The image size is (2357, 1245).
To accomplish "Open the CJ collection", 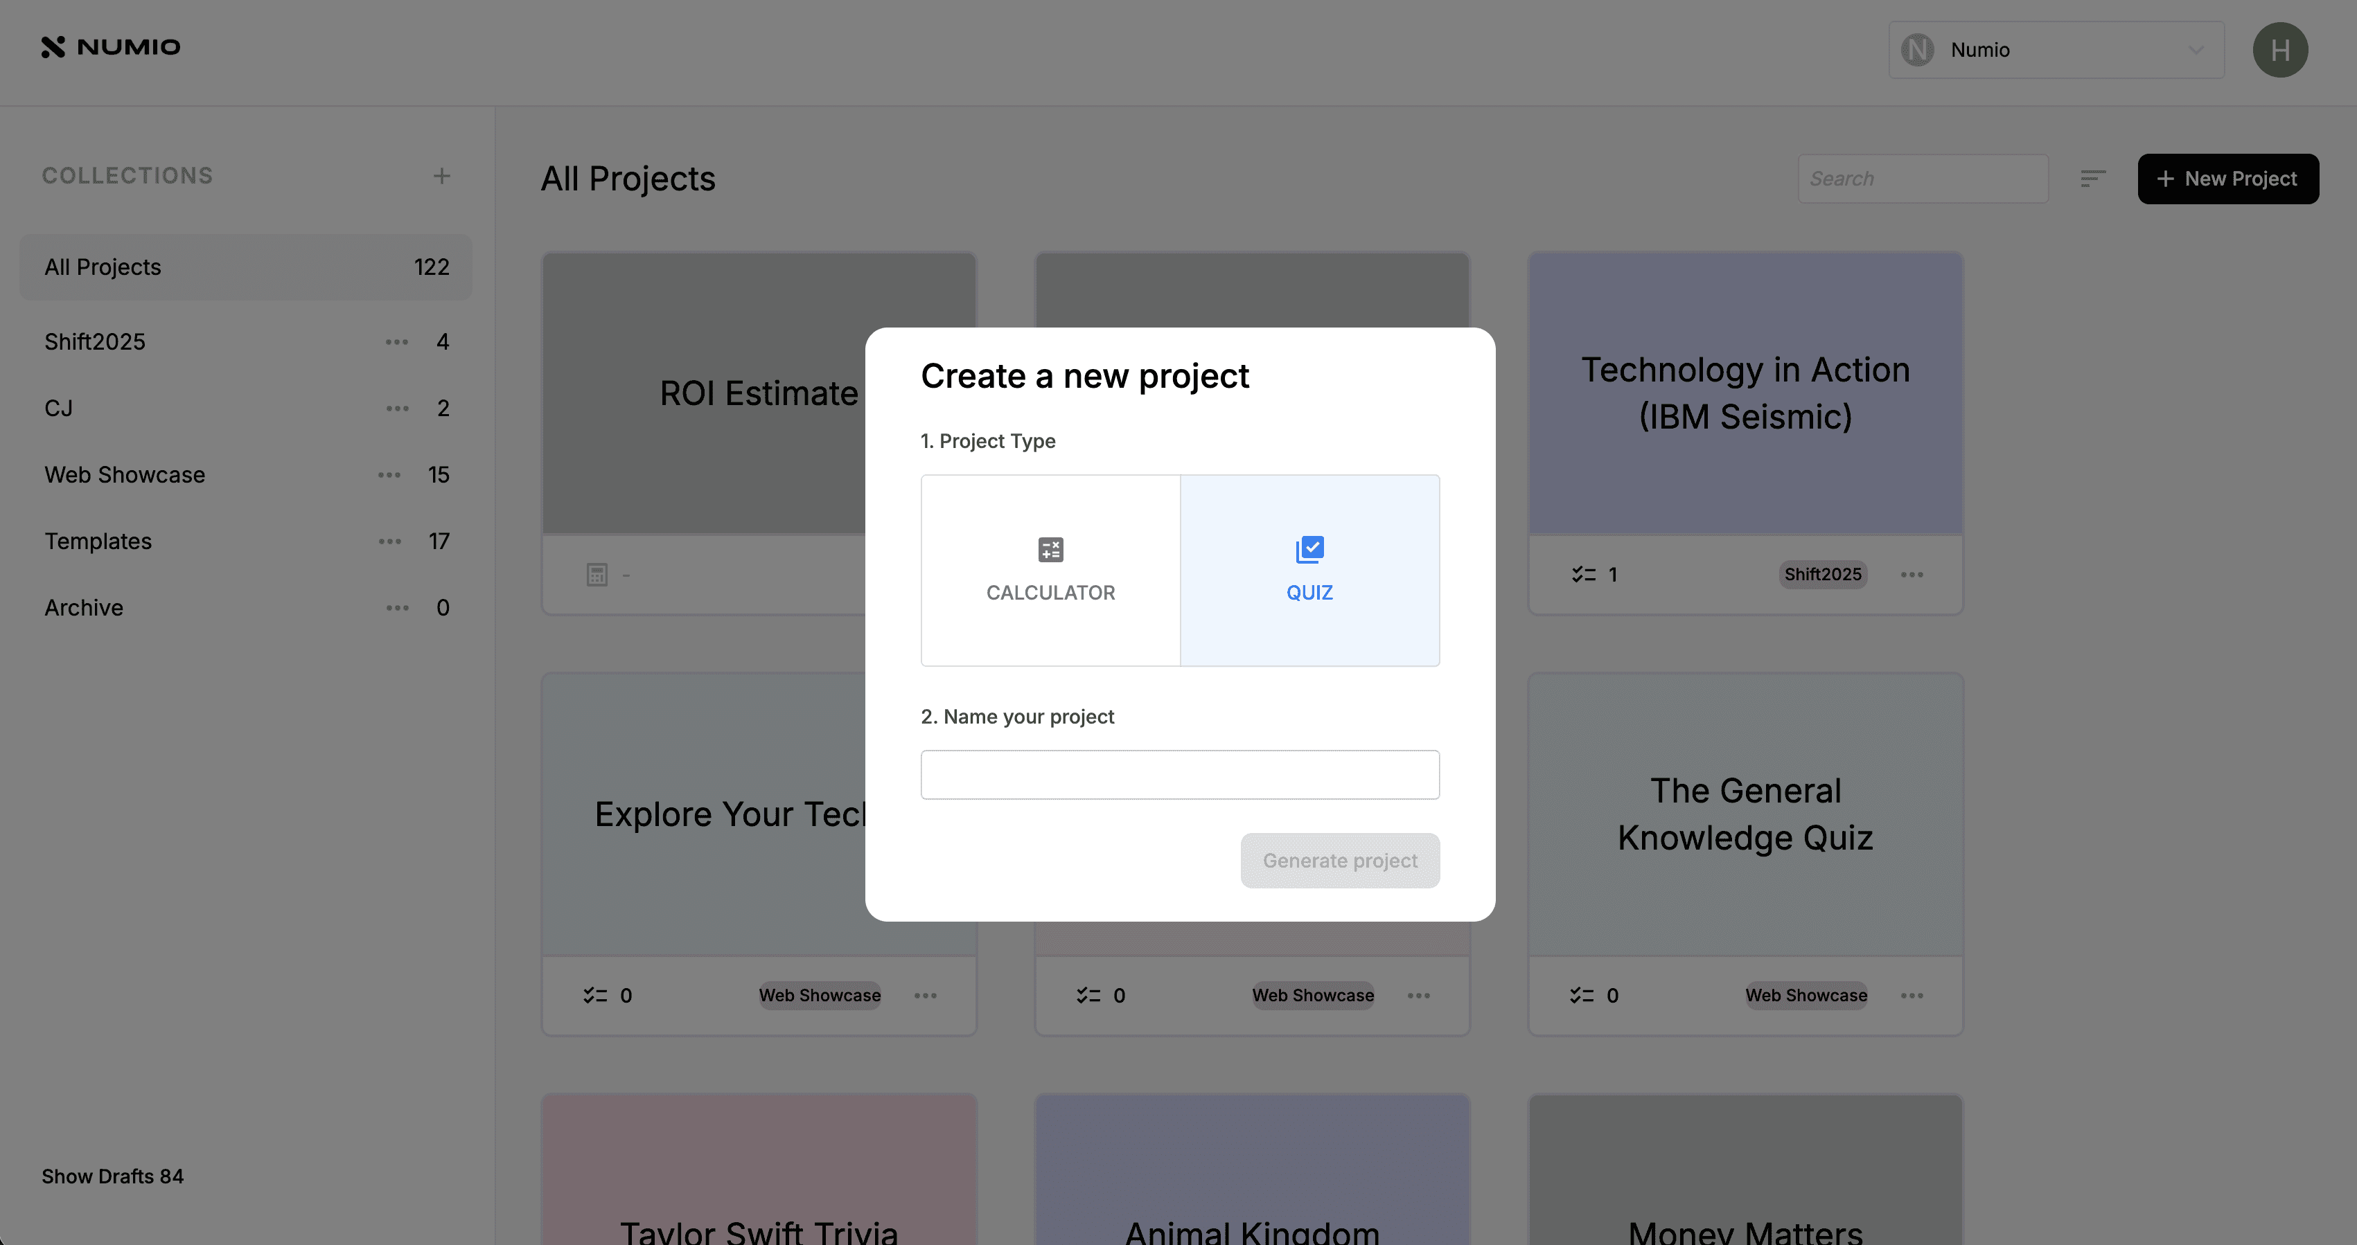I will click(x=60, y=409).
